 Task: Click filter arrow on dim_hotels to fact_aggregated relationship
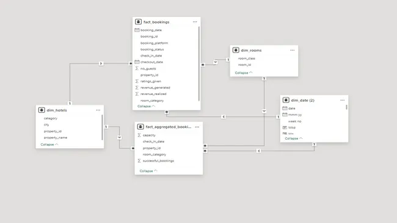pyautogui.click(x=120, y=138)
